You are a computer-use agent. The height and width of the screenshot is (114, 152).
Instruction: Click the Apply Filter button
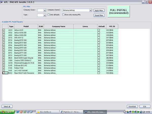99,10
